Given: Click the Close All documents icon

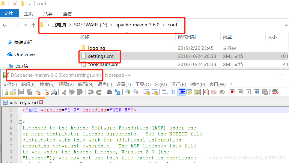Looking at the screenshot, I should pyautogui.click(x=46, y=92).
